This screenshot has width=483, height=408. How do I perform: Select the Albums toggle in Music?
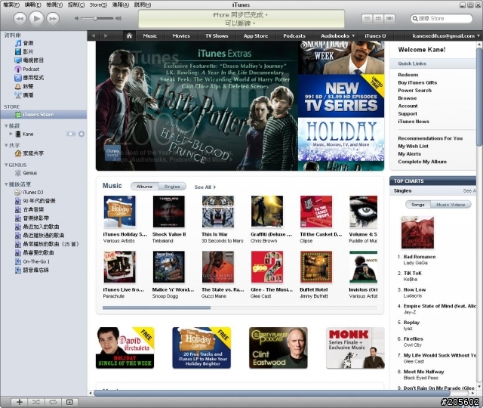coord(144,187)
